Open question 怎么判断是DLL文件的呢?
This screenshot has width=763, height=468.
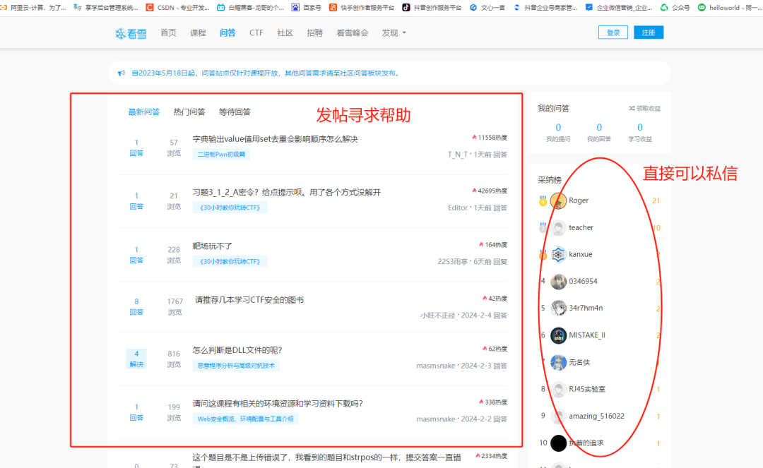tap(237, 350)
